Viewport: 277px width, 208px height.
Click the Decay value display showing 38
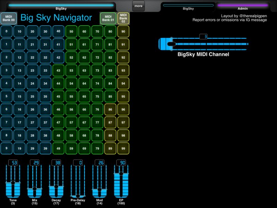pyautogui.click(x=56, y=163)
